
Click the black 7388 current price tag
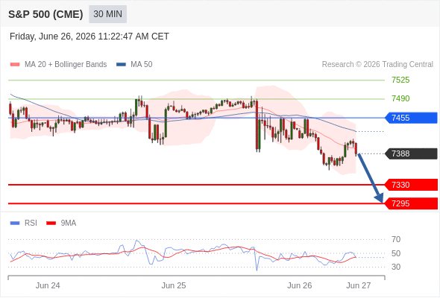point(411,153)
